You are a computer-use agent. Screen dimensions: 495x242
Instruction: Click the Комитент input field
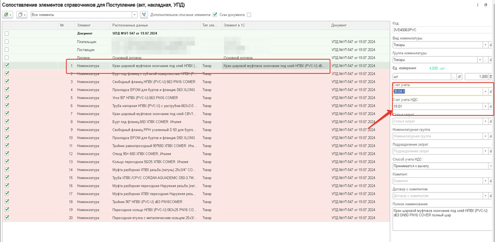[x=438, y=181]
